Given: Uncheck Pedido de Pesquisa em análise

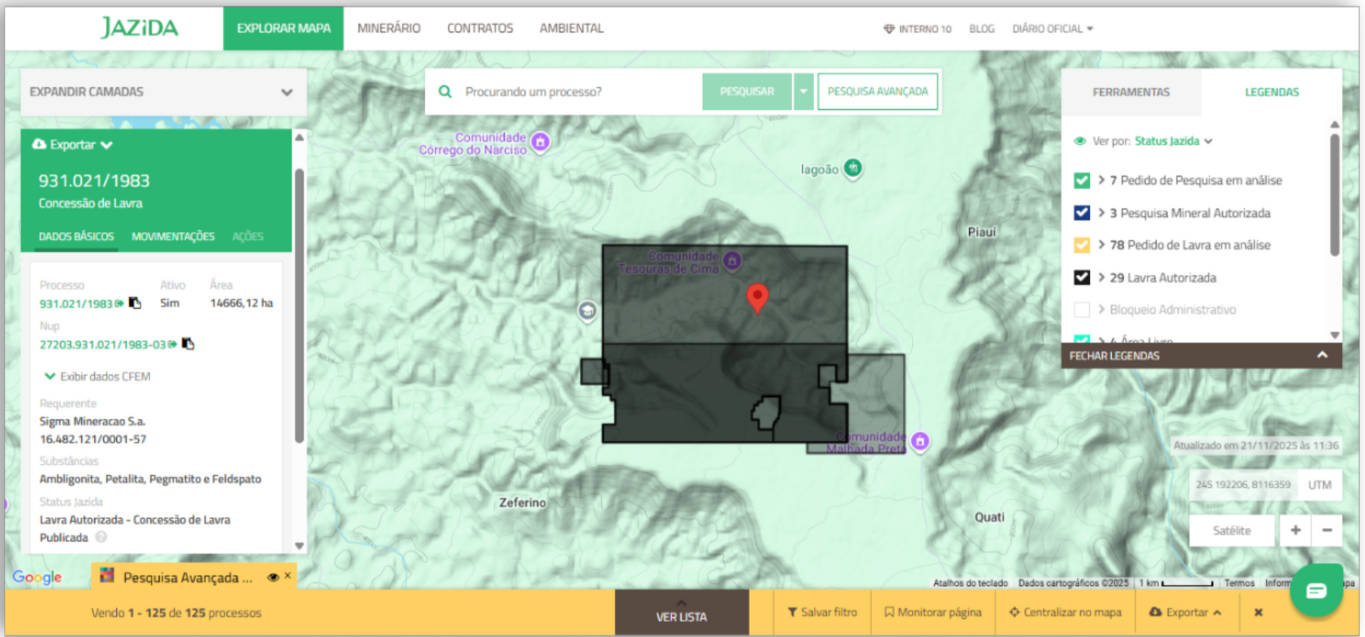Looking at the screenshot, I should click(1082, 181).
